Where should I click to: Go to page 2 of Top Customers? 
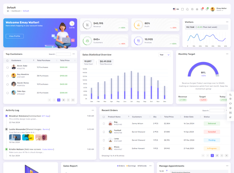(x=63, y=100)
